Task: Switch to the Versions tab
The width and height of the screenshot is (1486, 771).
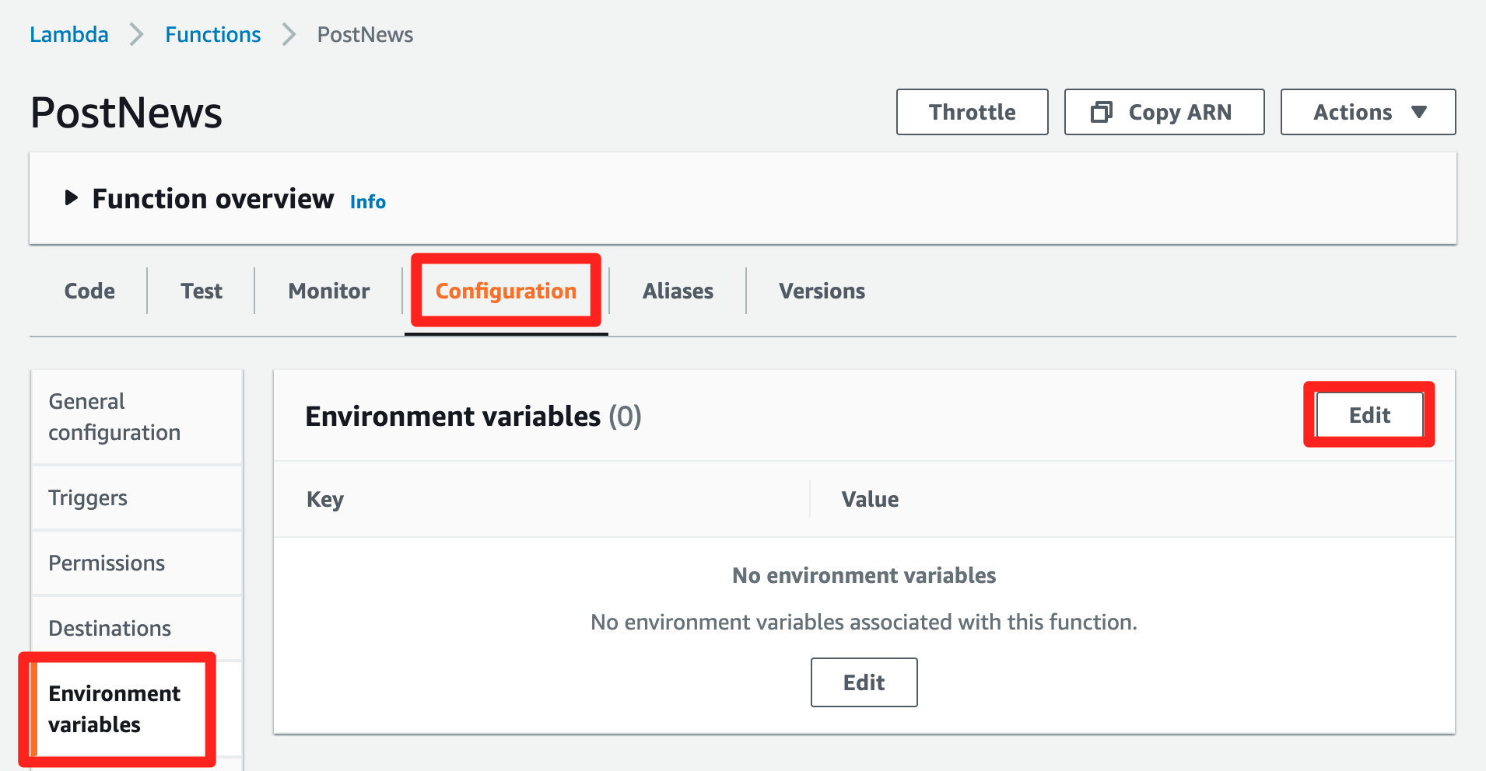Action: (822, 291)
